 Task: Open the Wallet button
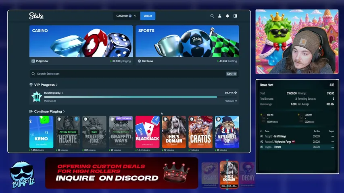click(x=148, y=16)
